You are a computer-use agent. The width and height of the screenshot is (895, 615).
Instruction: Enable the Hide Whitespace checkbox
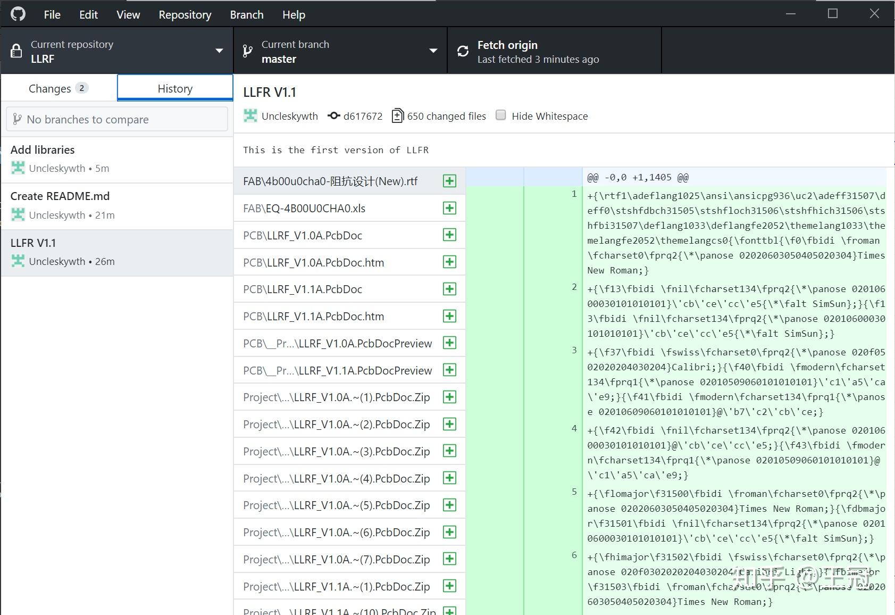[500, 115]
